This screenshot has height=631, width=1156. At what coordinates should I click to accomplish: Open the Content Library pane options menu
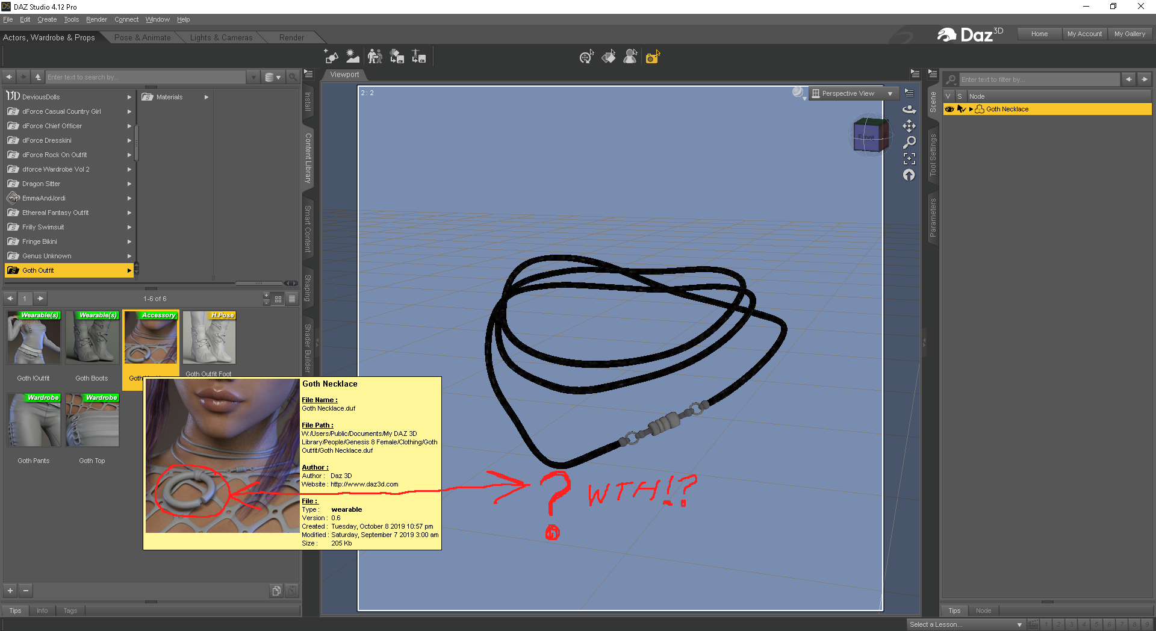pos(308,73)
